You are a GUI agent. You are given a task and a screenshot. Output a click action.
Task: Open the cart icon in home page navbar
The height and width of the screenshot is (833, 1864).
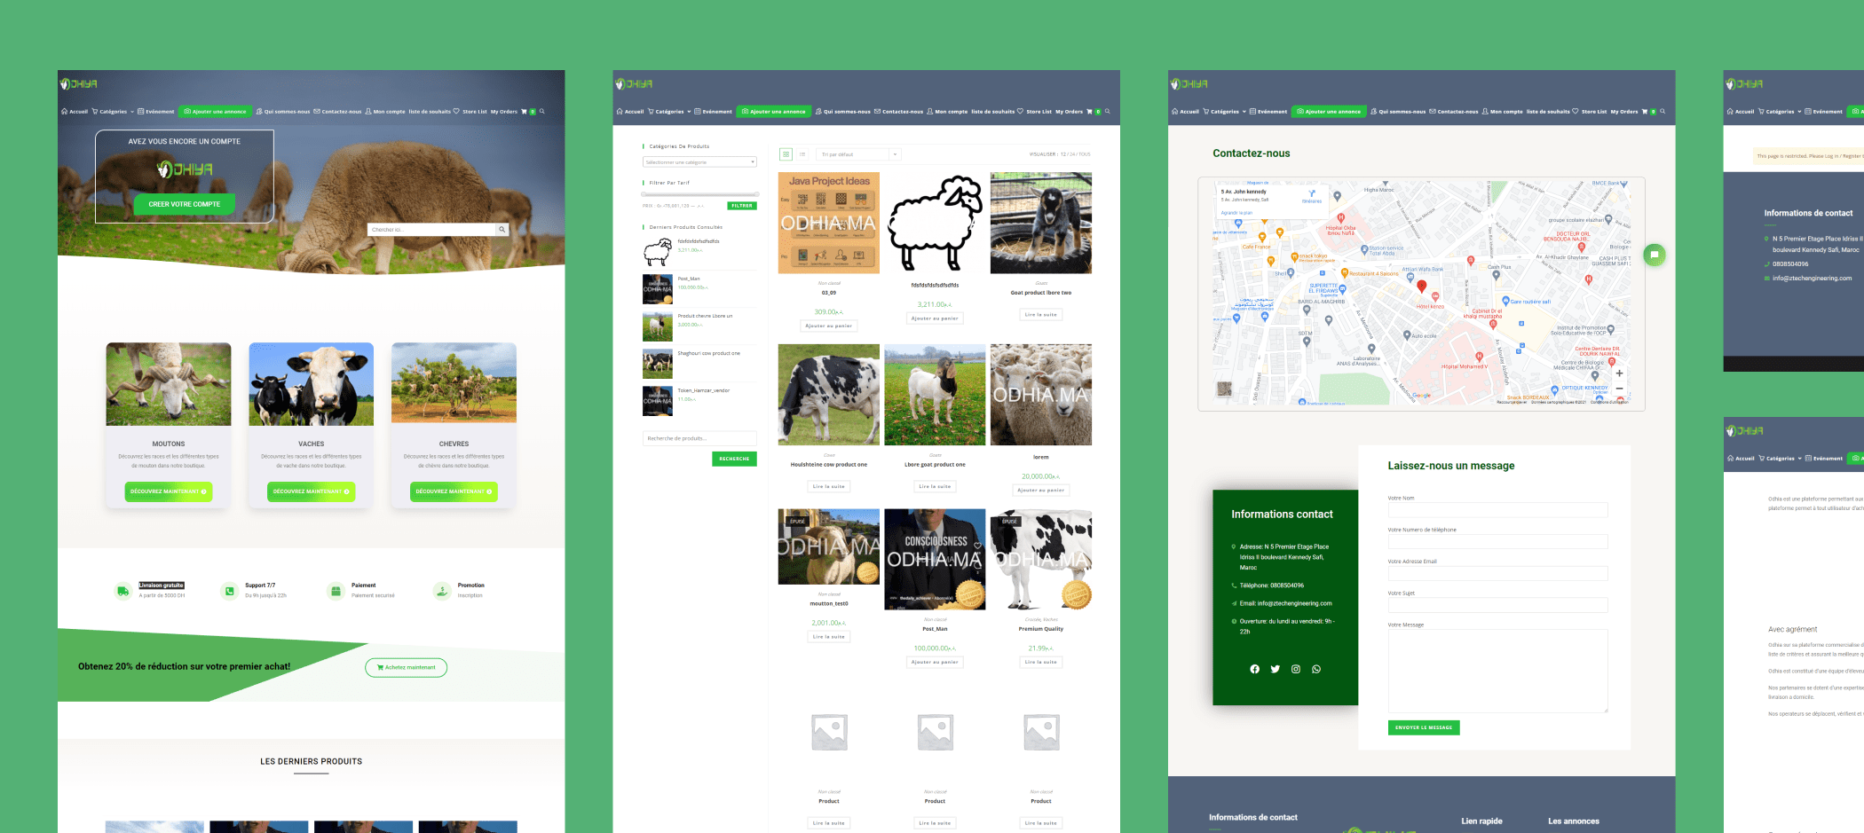pyautogui.click(x=524, y=112)
